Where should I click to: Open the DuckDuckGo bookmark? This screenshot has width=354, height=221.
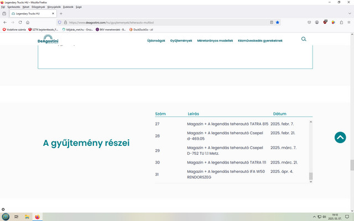141,29
